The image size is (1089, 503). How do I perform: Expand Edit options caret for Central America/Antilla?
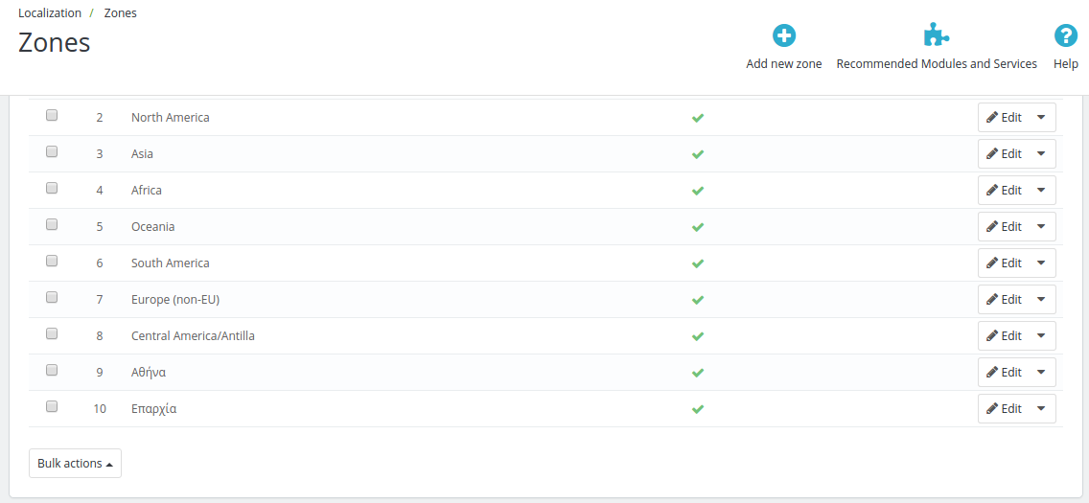coord(1041,335)
